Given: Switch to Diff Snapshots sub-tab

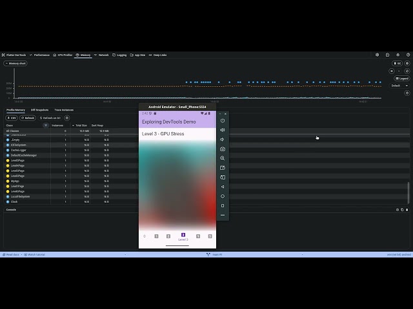Looking at the screenshot, I should pos(39,110).
